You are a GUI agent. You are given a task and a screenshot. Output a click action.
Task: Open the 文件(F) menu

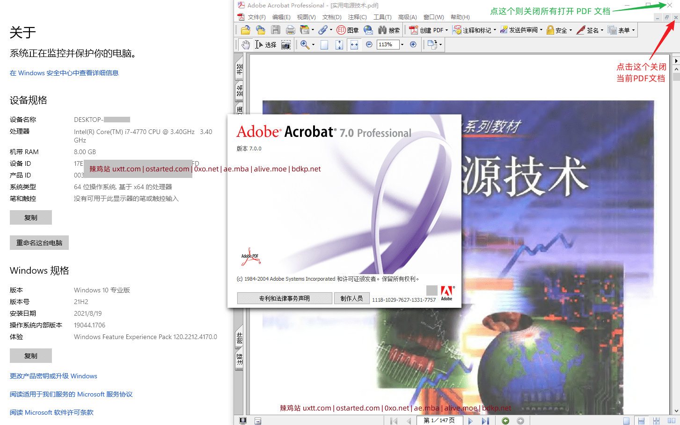click(x=256, y=17)
